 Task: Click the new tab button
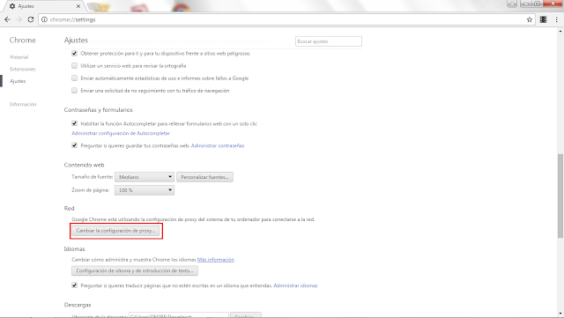[94, 6]
